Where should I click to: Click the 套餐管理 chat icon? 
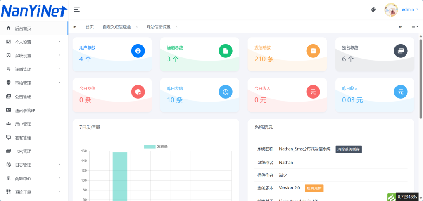8,137
